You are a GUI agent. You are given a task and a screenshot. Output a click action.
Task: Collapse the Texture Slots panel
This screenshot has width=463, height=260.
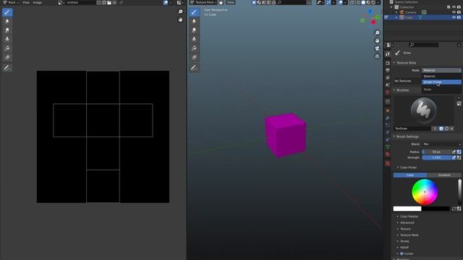coord(405,63)
